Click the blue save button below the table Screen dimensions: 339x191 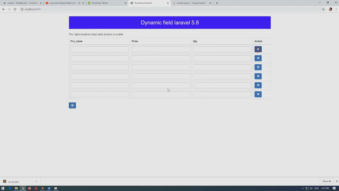point(72,105)
